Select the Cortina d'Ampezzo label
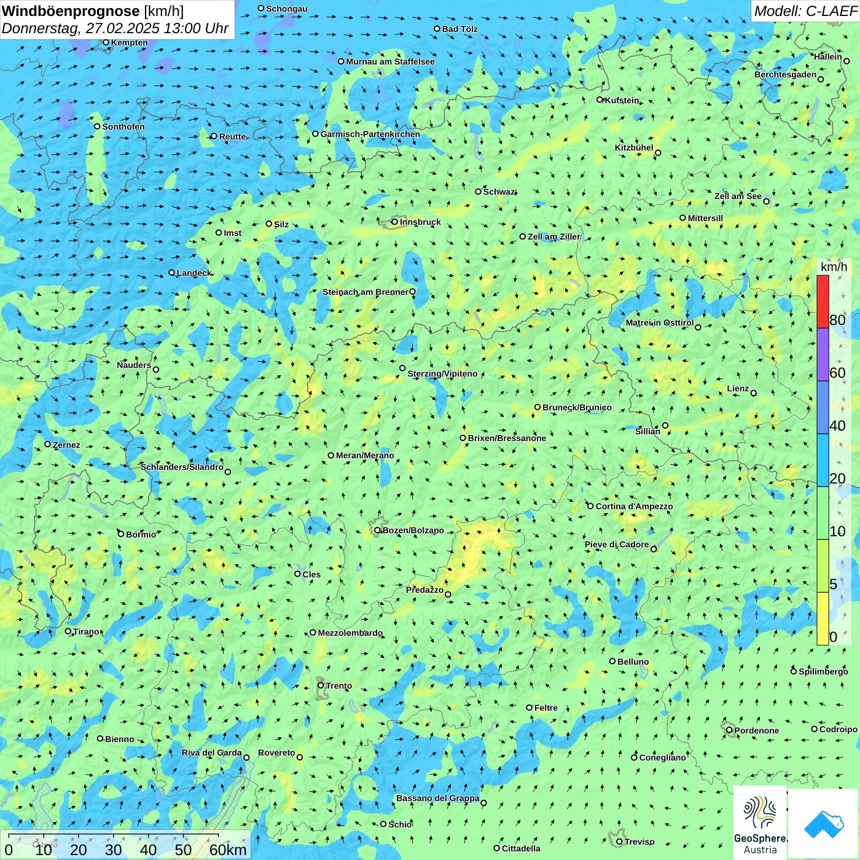 634,506
